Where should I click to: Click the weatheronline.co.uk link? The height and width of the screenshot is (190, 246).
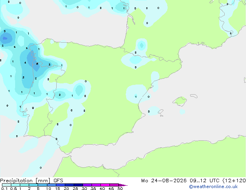pos(213,187)
